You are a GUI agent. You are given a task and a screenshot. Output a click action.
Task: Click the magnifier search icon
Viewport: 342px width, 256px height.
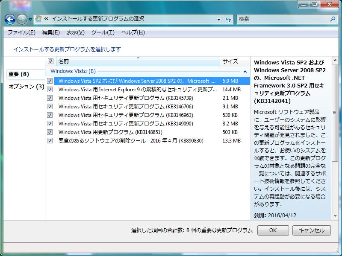(x=333, y=19)
